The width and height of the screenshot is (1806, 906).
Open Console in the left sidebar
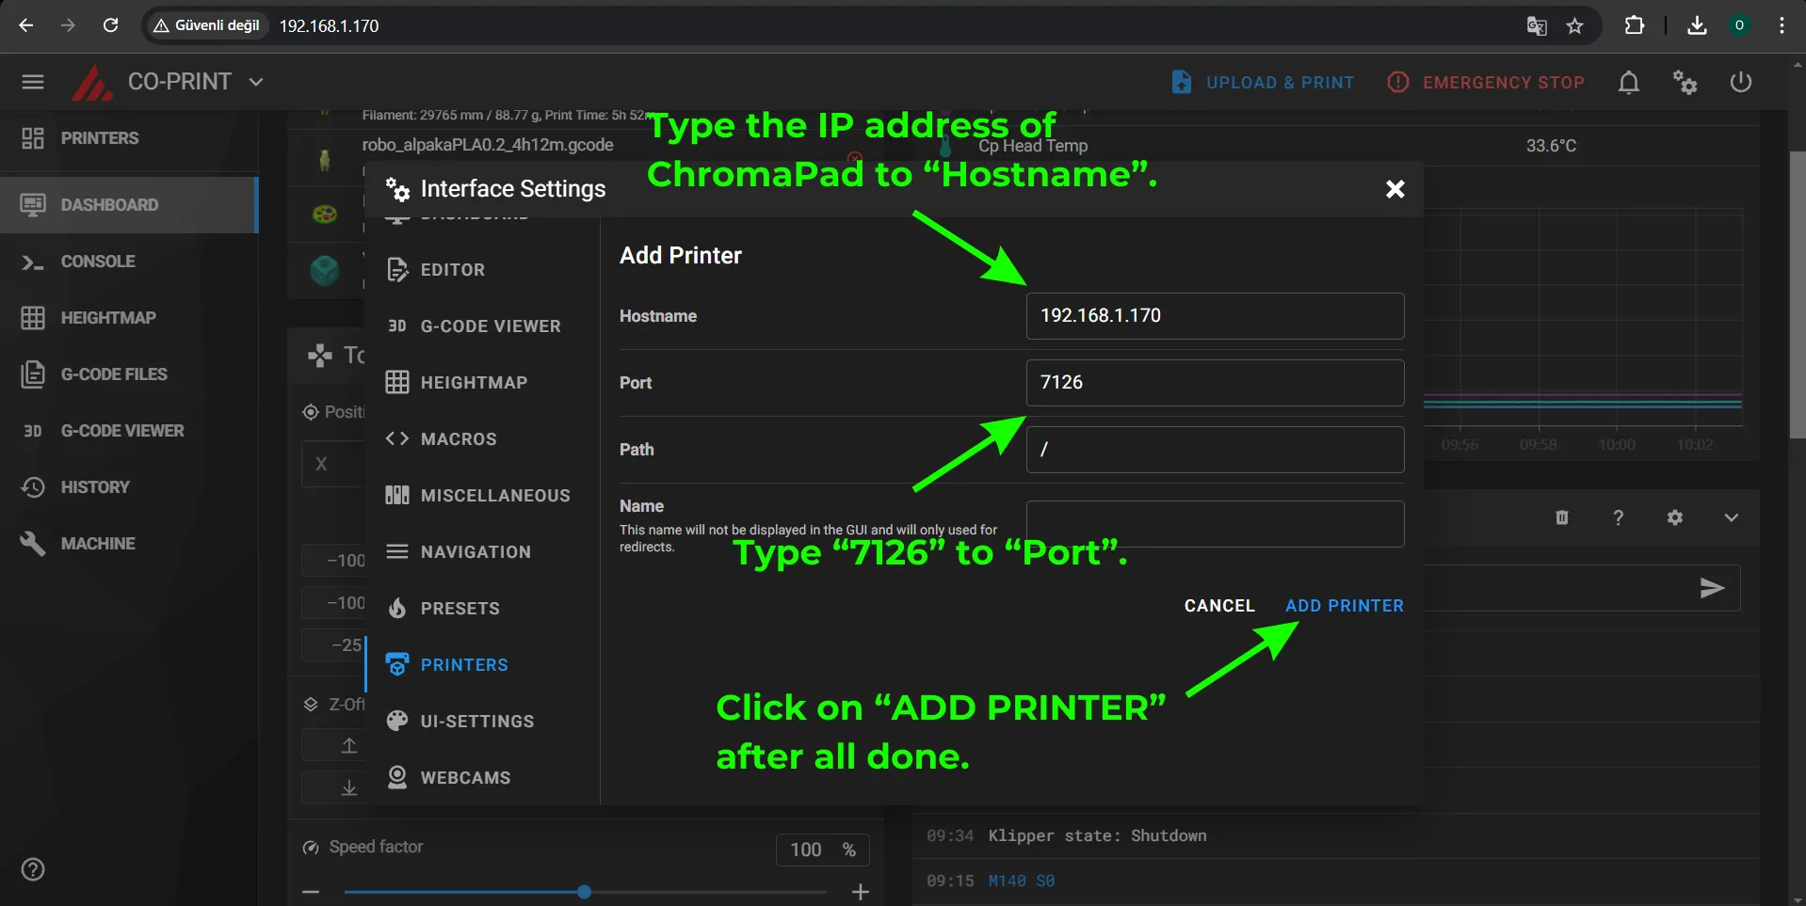tap(129, 262)
